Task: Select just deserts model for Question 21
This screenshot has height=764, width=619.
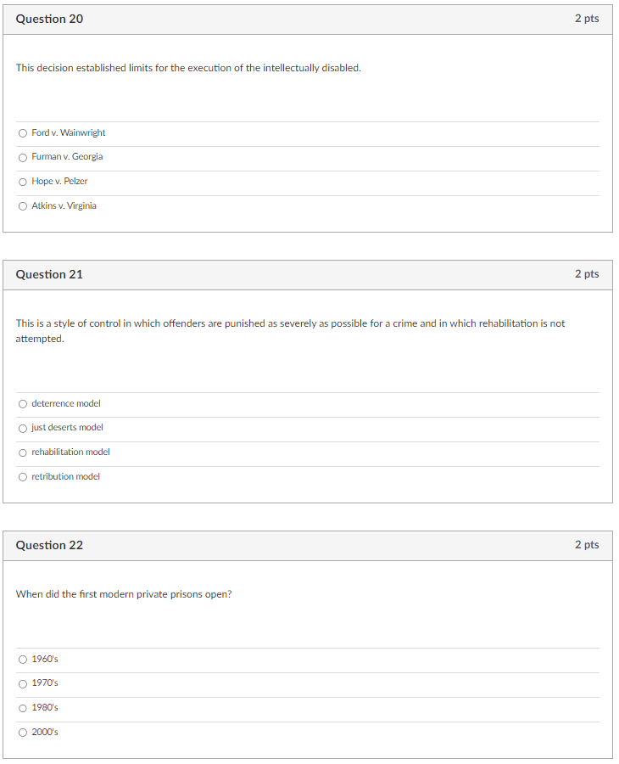Action: [22, 428]
